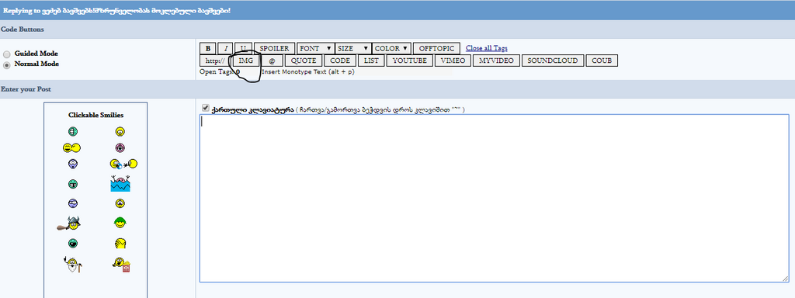Click the 'Enter your Post' section header
This screenshot has width=795, height=298.
397,89
